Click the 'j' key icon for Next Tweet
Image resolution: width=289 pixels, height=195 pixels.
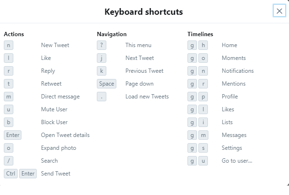tap(102, 58)
